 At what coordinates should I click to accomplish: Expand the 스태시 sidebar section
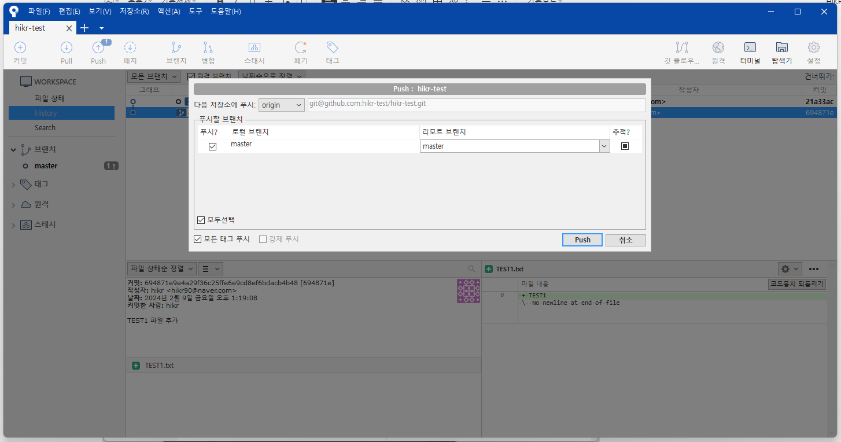point(13,225)
